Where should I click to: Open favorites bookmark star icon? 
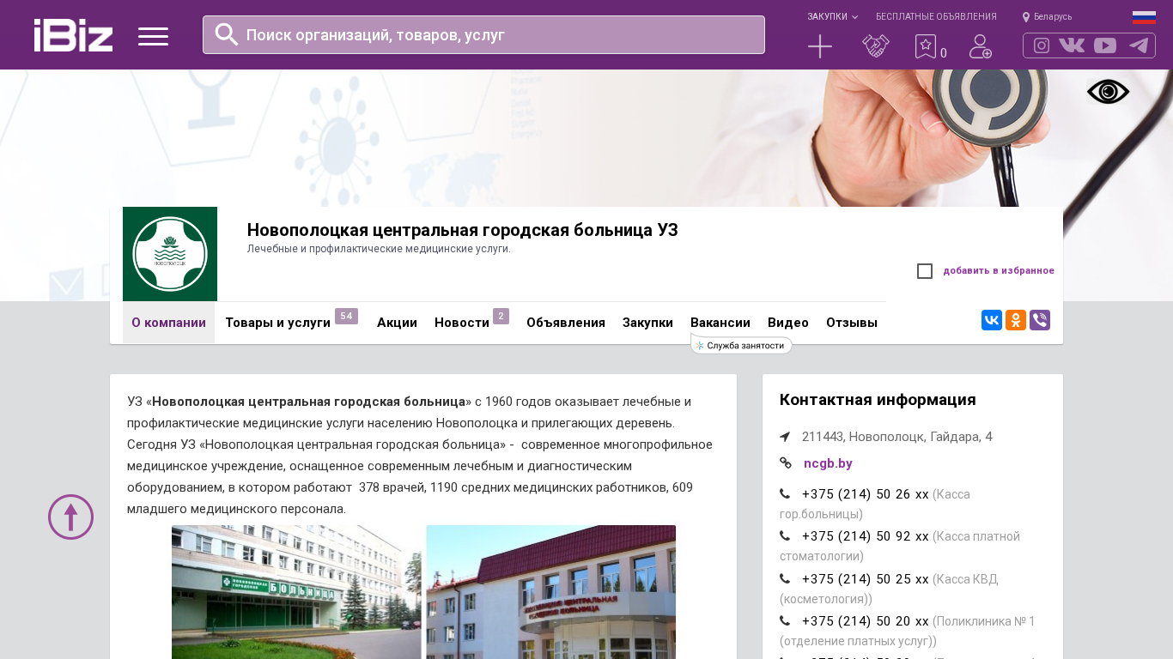(926, 46)
